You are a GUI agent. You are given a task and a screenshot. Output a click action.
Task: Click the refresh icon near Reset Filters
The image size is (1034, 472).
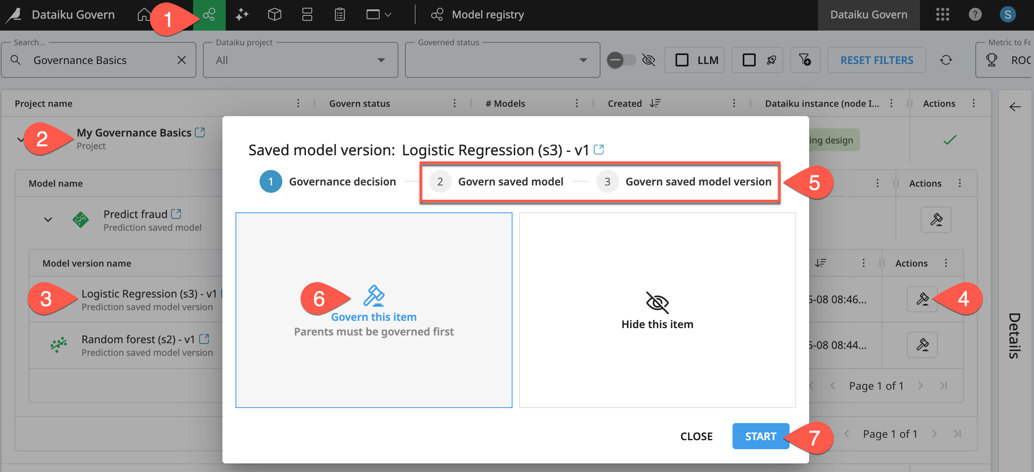pyautogui.click(x=946, y=60)
